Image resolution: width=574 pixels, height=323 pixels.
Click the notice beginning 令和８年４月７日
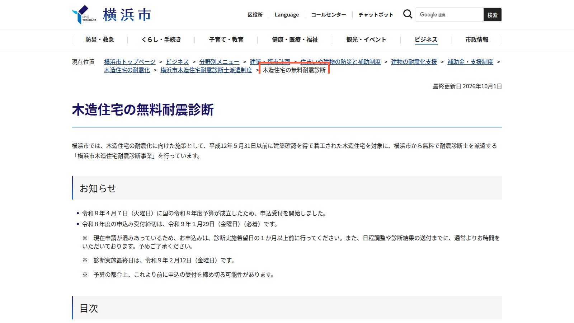pos(205,213)
